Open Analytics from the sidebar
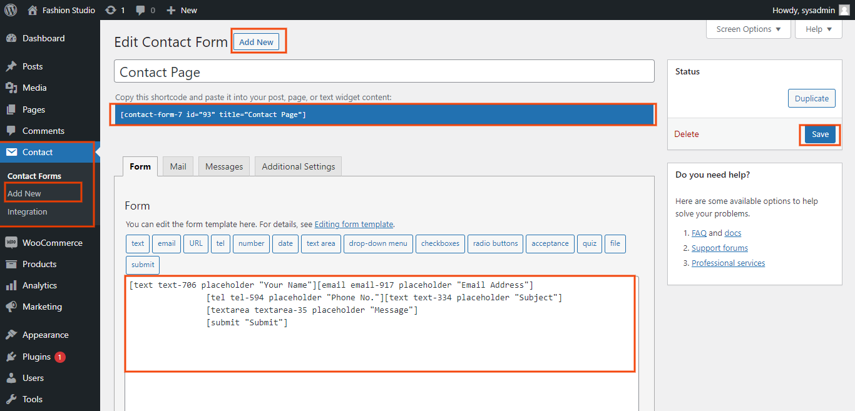This screenshot has width=855, height=411. (x=39, y=285)
